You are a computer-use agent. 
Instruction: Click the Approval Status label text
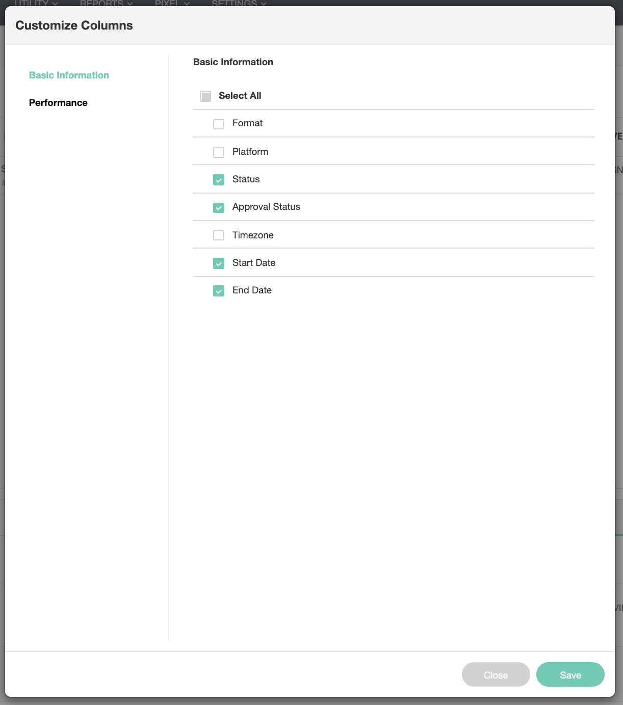point(266,207)
